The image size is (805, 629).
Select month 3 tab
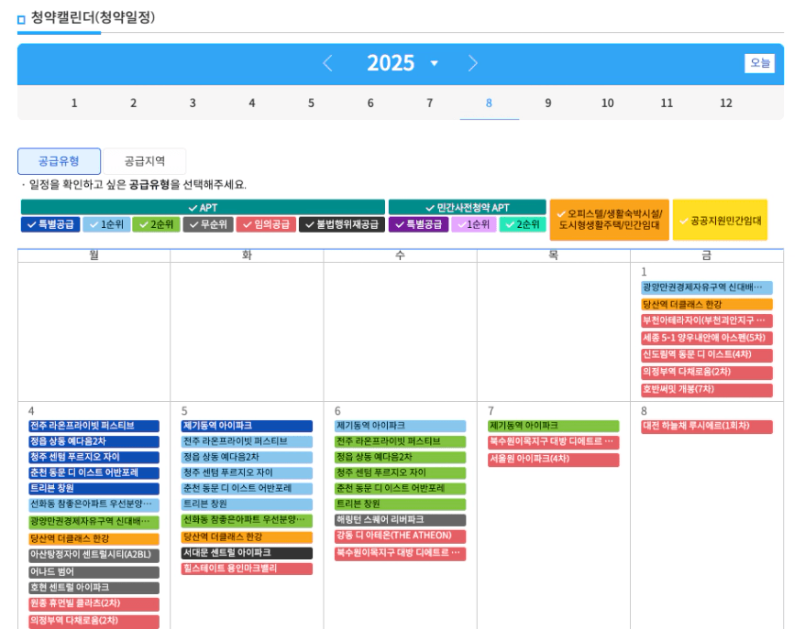coord(193,103)
